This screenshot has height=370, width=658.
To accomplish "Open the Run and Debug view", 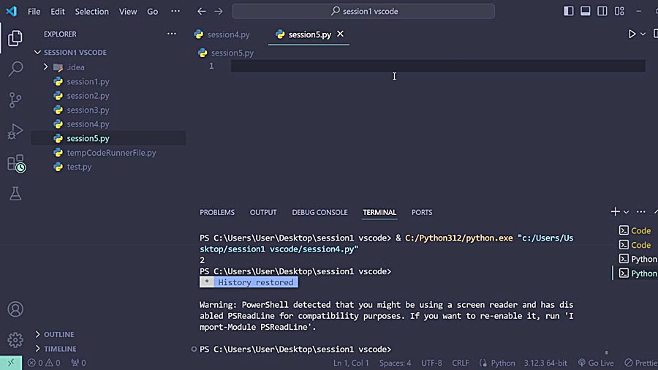I will pyautogui.click(x=15, y=132).
